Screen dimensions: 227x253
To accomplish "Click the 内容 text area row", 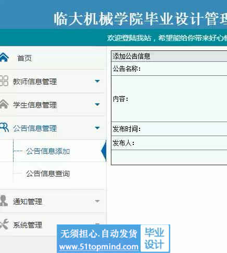I will (x=169, y=99).
